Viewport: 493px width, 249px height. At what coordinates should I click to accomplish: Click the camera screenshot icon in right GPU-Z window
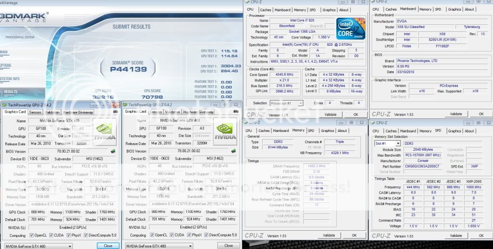[x=236, y=112]
